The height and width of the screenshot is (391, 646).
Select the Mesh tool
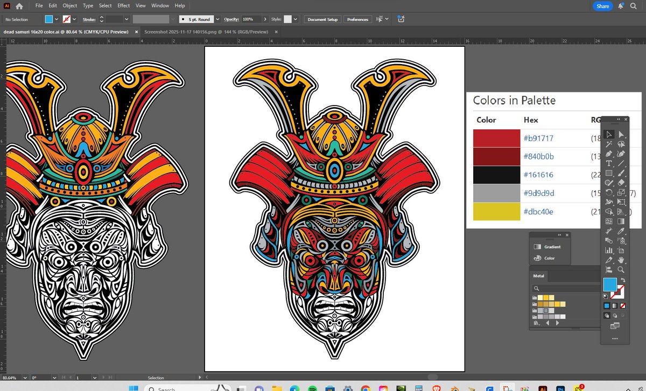tap(609, 221)
